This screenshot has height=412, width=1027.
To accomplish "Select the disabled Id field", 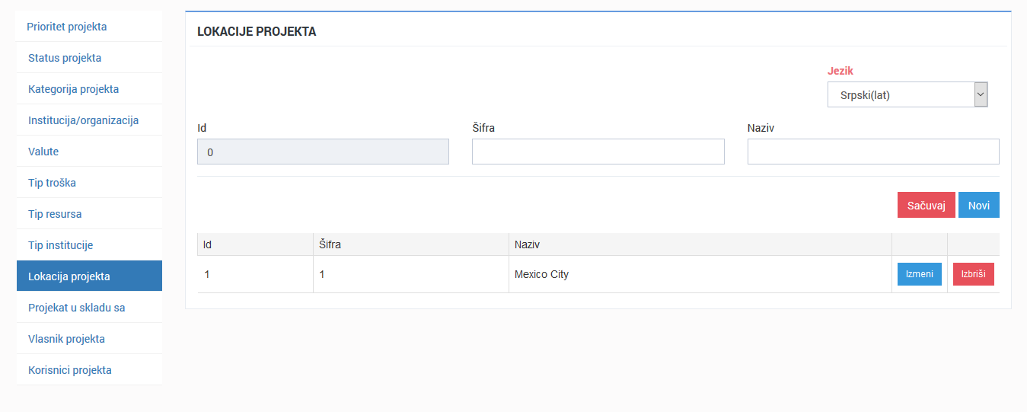I will [x=323, y=152].
